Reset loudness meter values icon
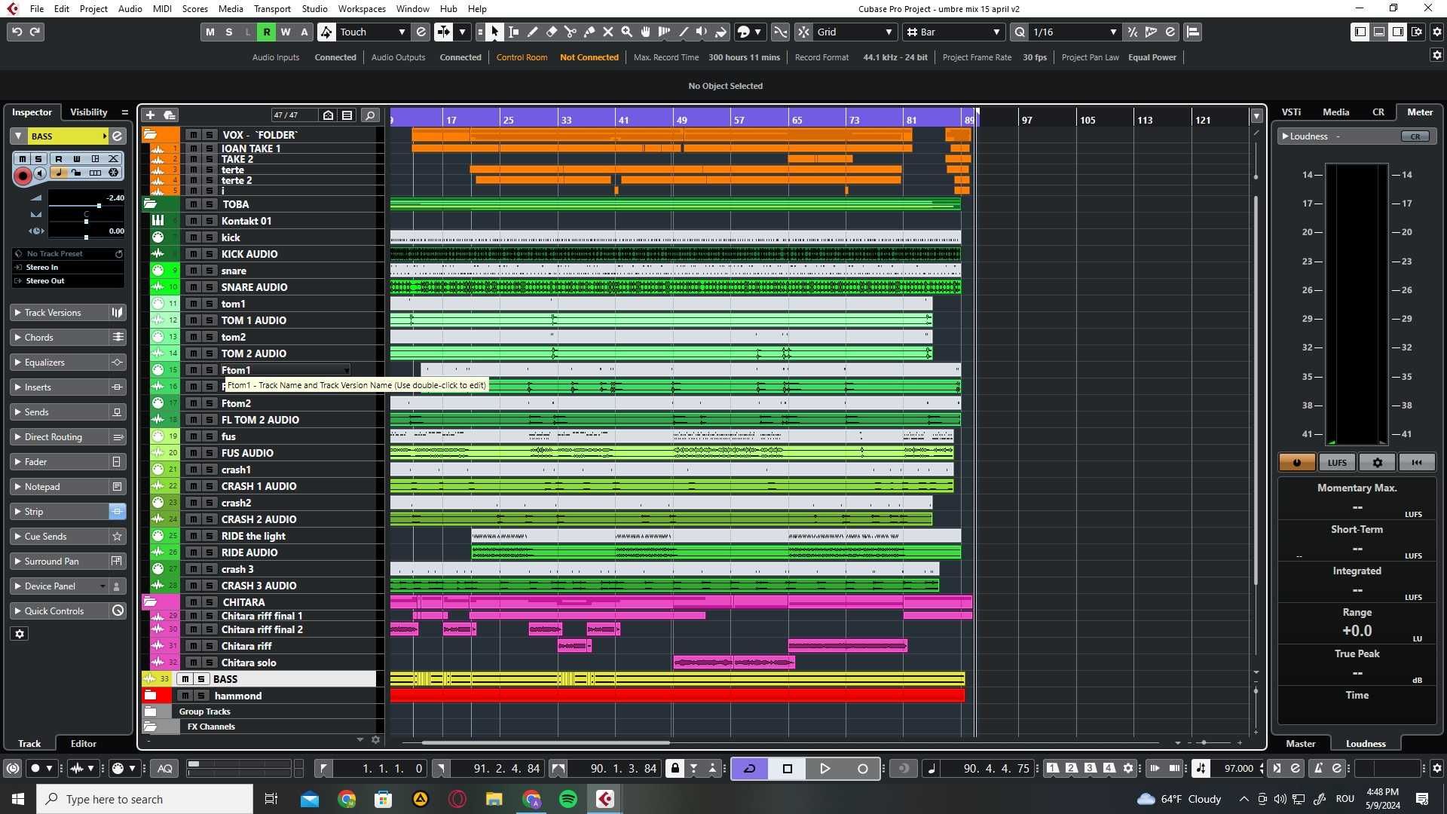This screenshot has width=1447, height=814. (1417, 463)
